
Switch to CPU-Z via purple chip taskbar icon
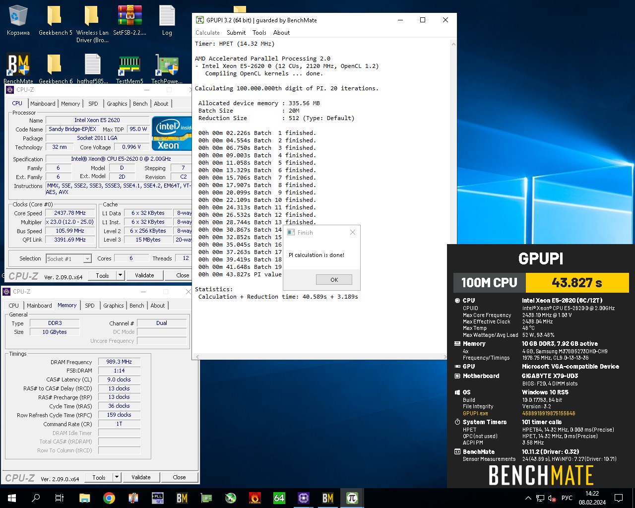304,498
